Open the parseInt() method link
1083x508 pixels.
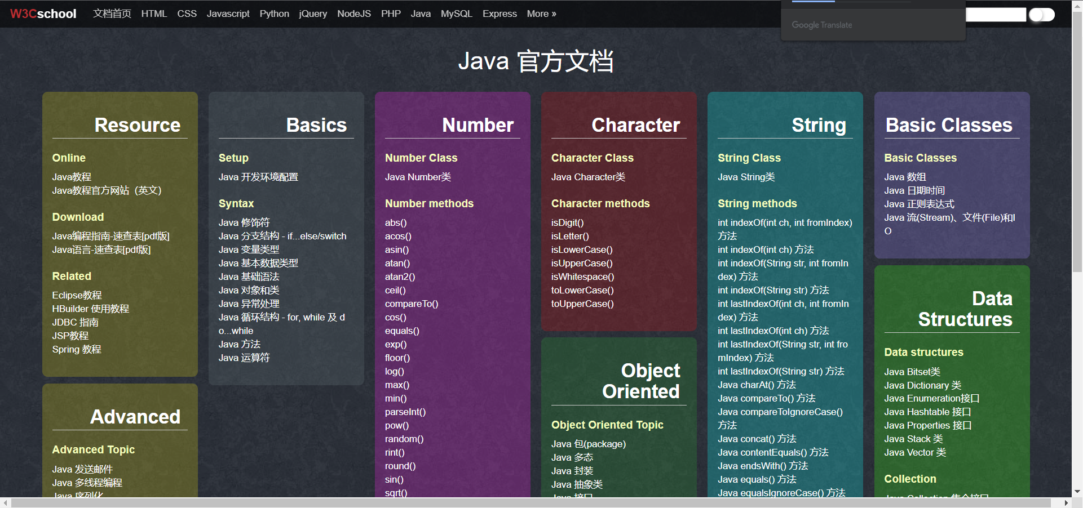coord(405,412)
